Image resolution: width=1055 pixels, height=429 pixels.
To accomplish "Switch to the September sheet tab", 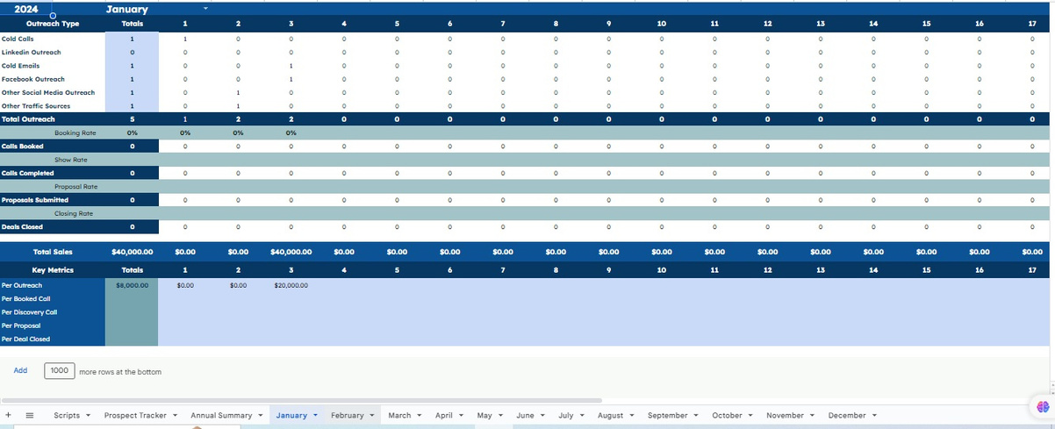I will click(668, 415).
